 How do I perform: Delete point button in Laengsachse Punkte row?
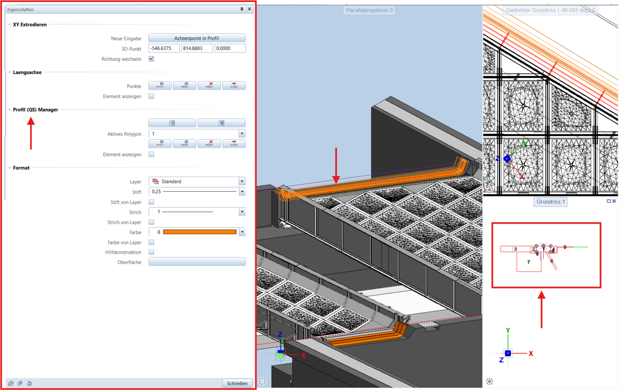[x=209, y=86]
